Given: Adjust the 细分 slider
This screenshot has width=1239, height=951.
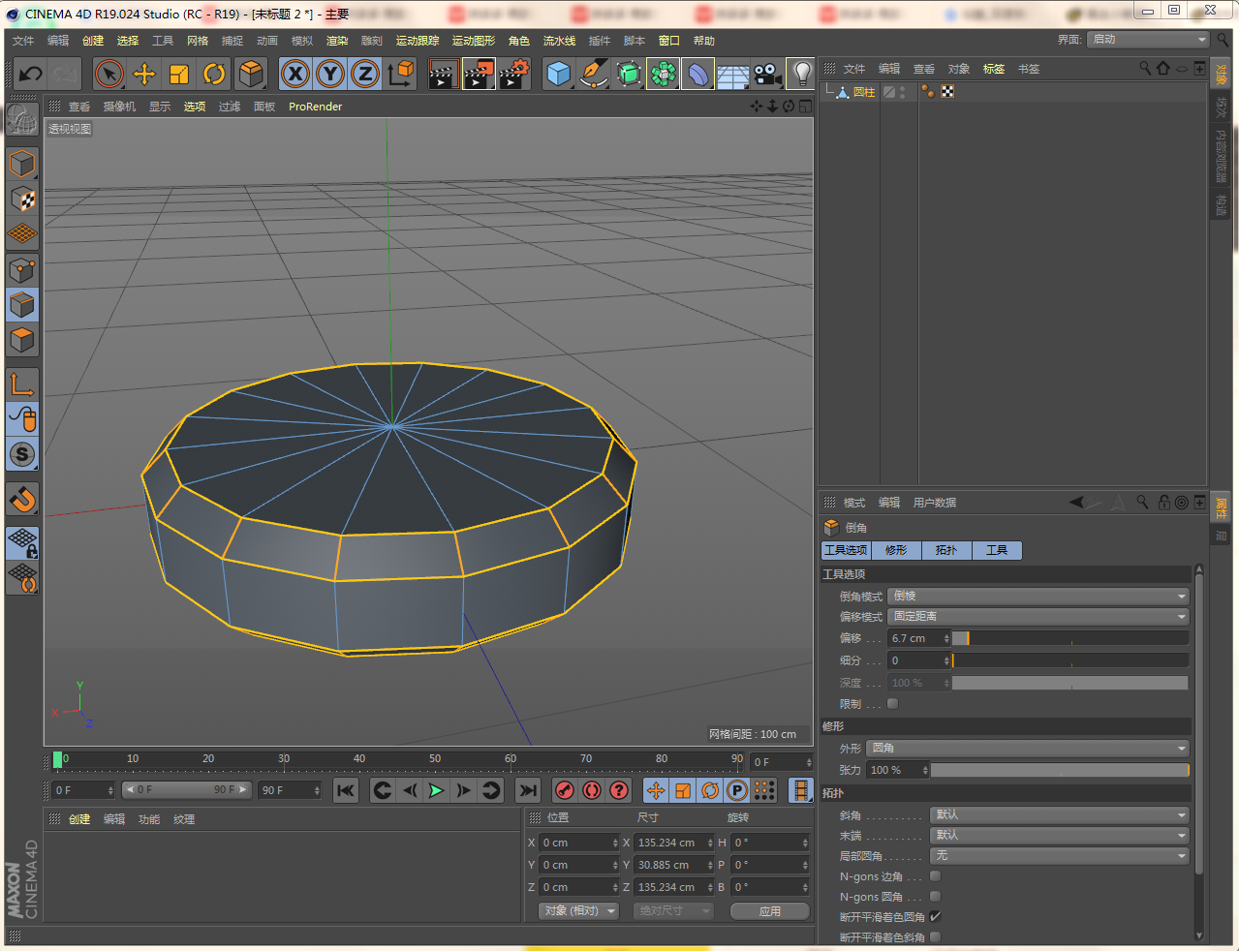Looking at the screenshot, I should (x=1070, y=660).
